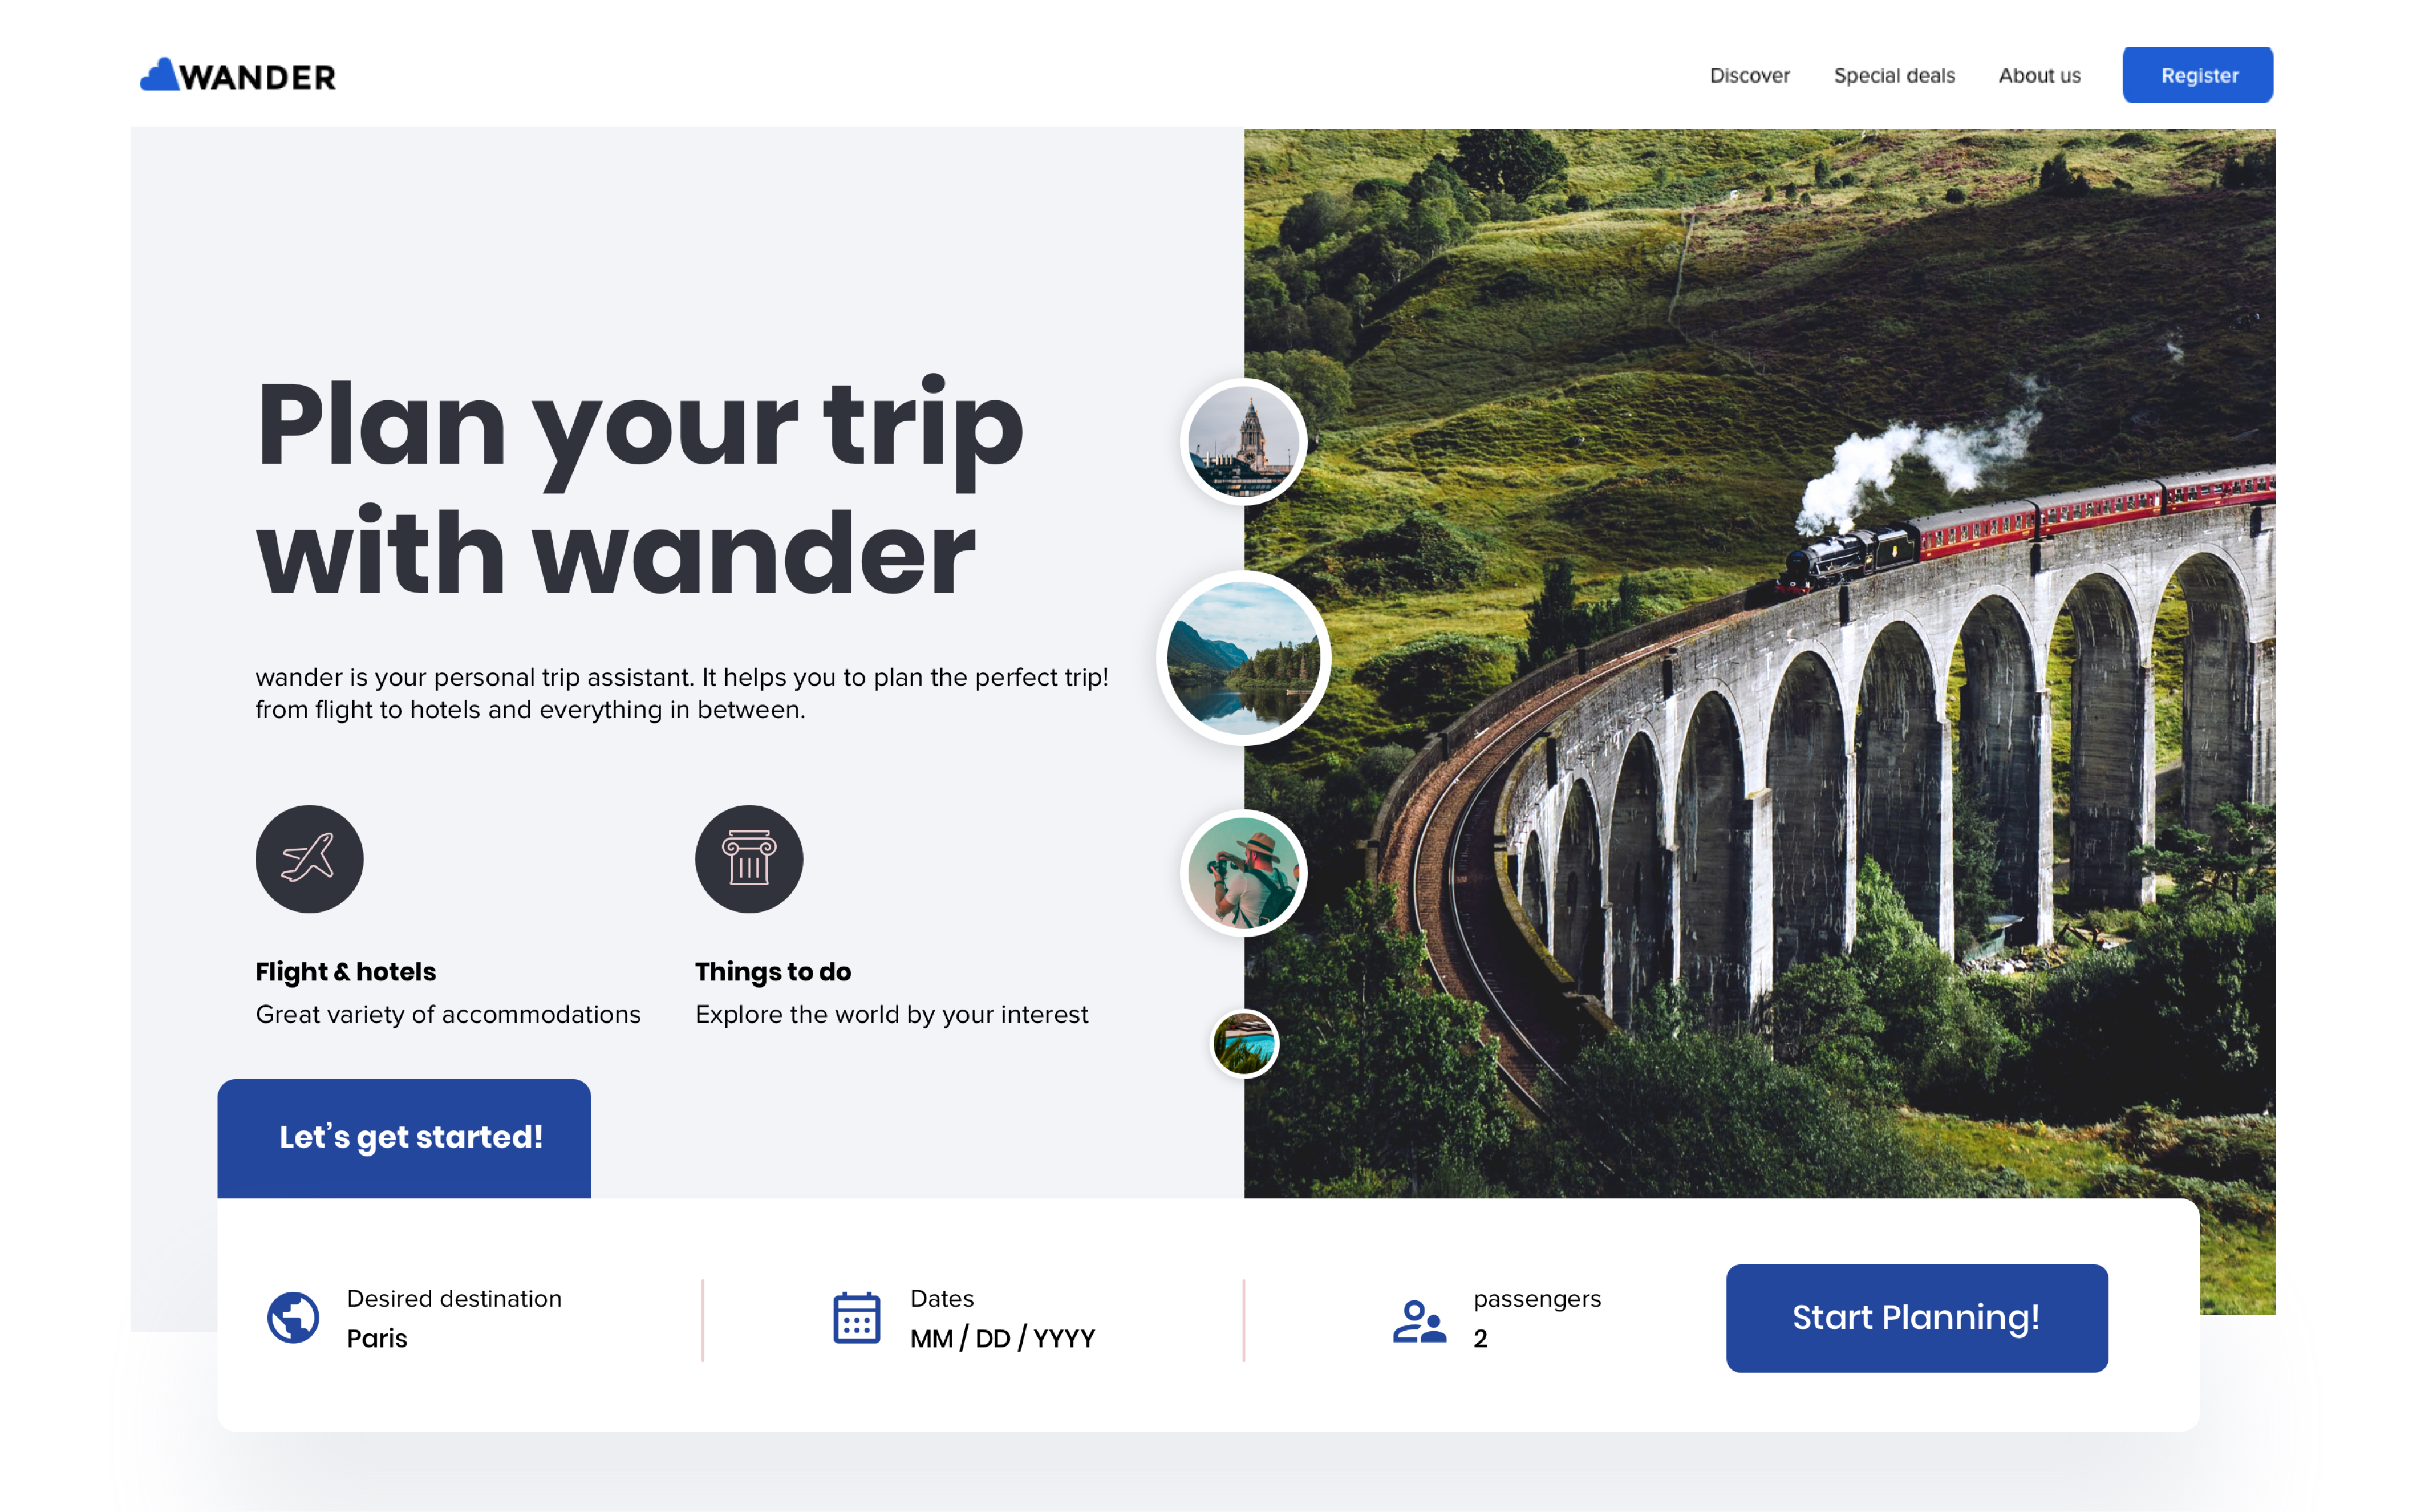Go to the About us page

pos(2039,76)
